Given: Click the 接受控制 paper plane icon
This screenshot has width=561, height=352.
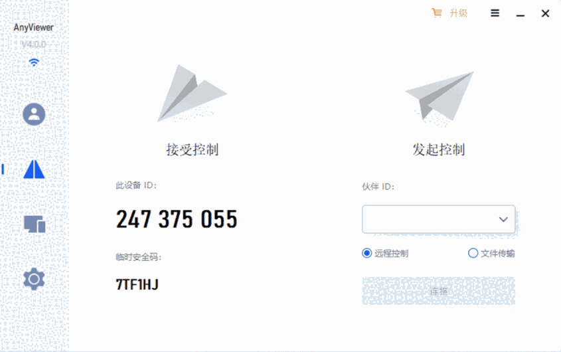Looking at the screenshot, I should [192, 93].
